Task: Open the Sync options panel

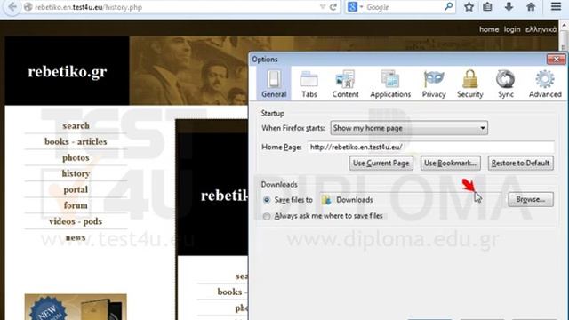Action: coord(506,84)
